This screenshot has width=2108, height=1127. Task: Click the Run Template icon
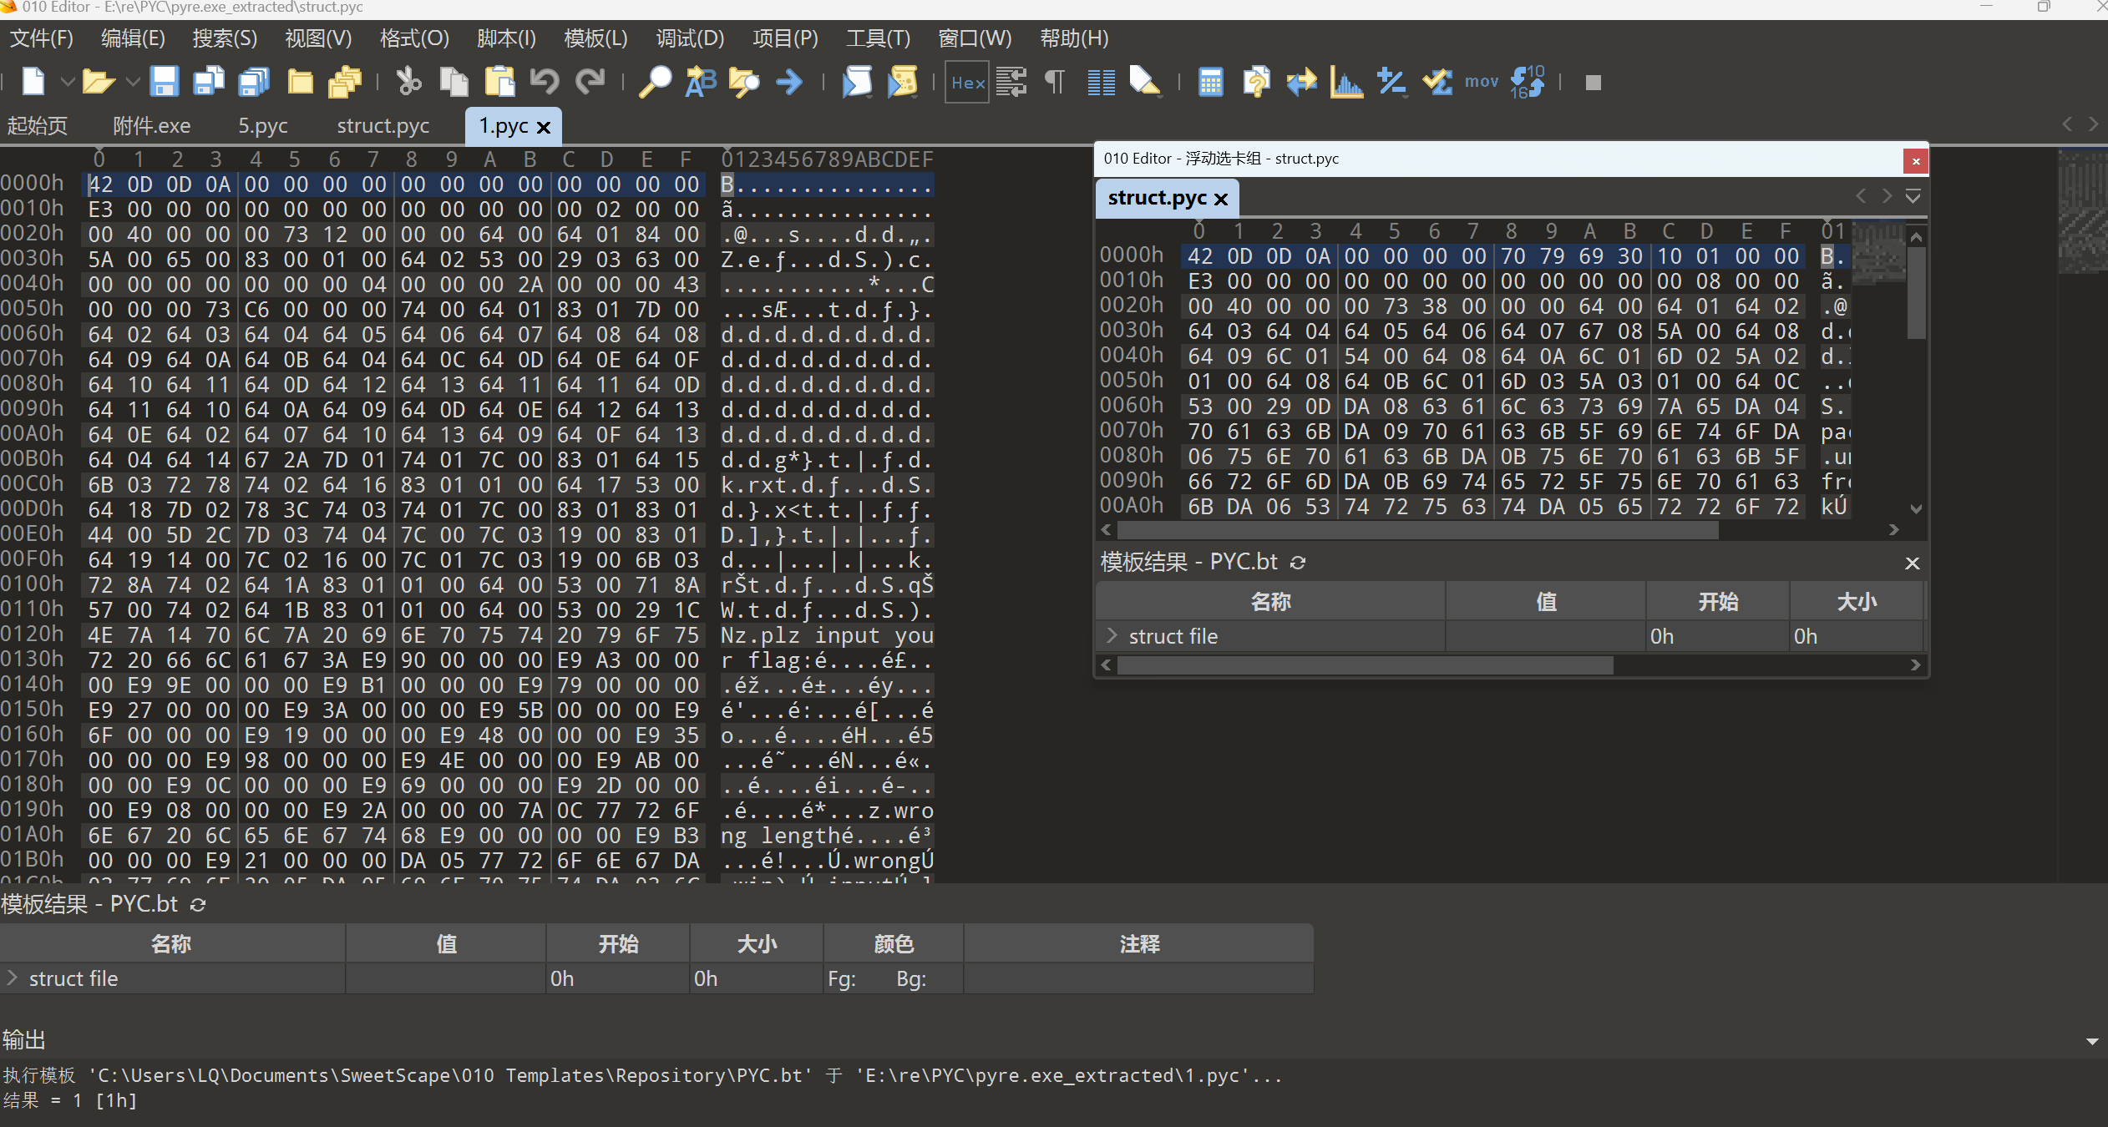pyautogui.click(x=902, y=82)
